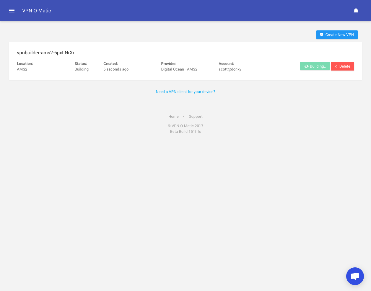Open the VPN client help link
The height and width of the screenshot is (291, 371).
click(x=185, y=91)
